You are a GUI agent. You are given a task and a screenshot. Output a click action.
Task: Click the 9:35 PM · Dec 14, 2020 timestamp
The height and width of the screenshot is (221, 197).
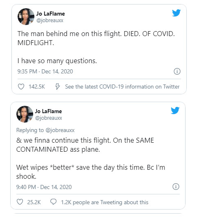pos(45,71)
